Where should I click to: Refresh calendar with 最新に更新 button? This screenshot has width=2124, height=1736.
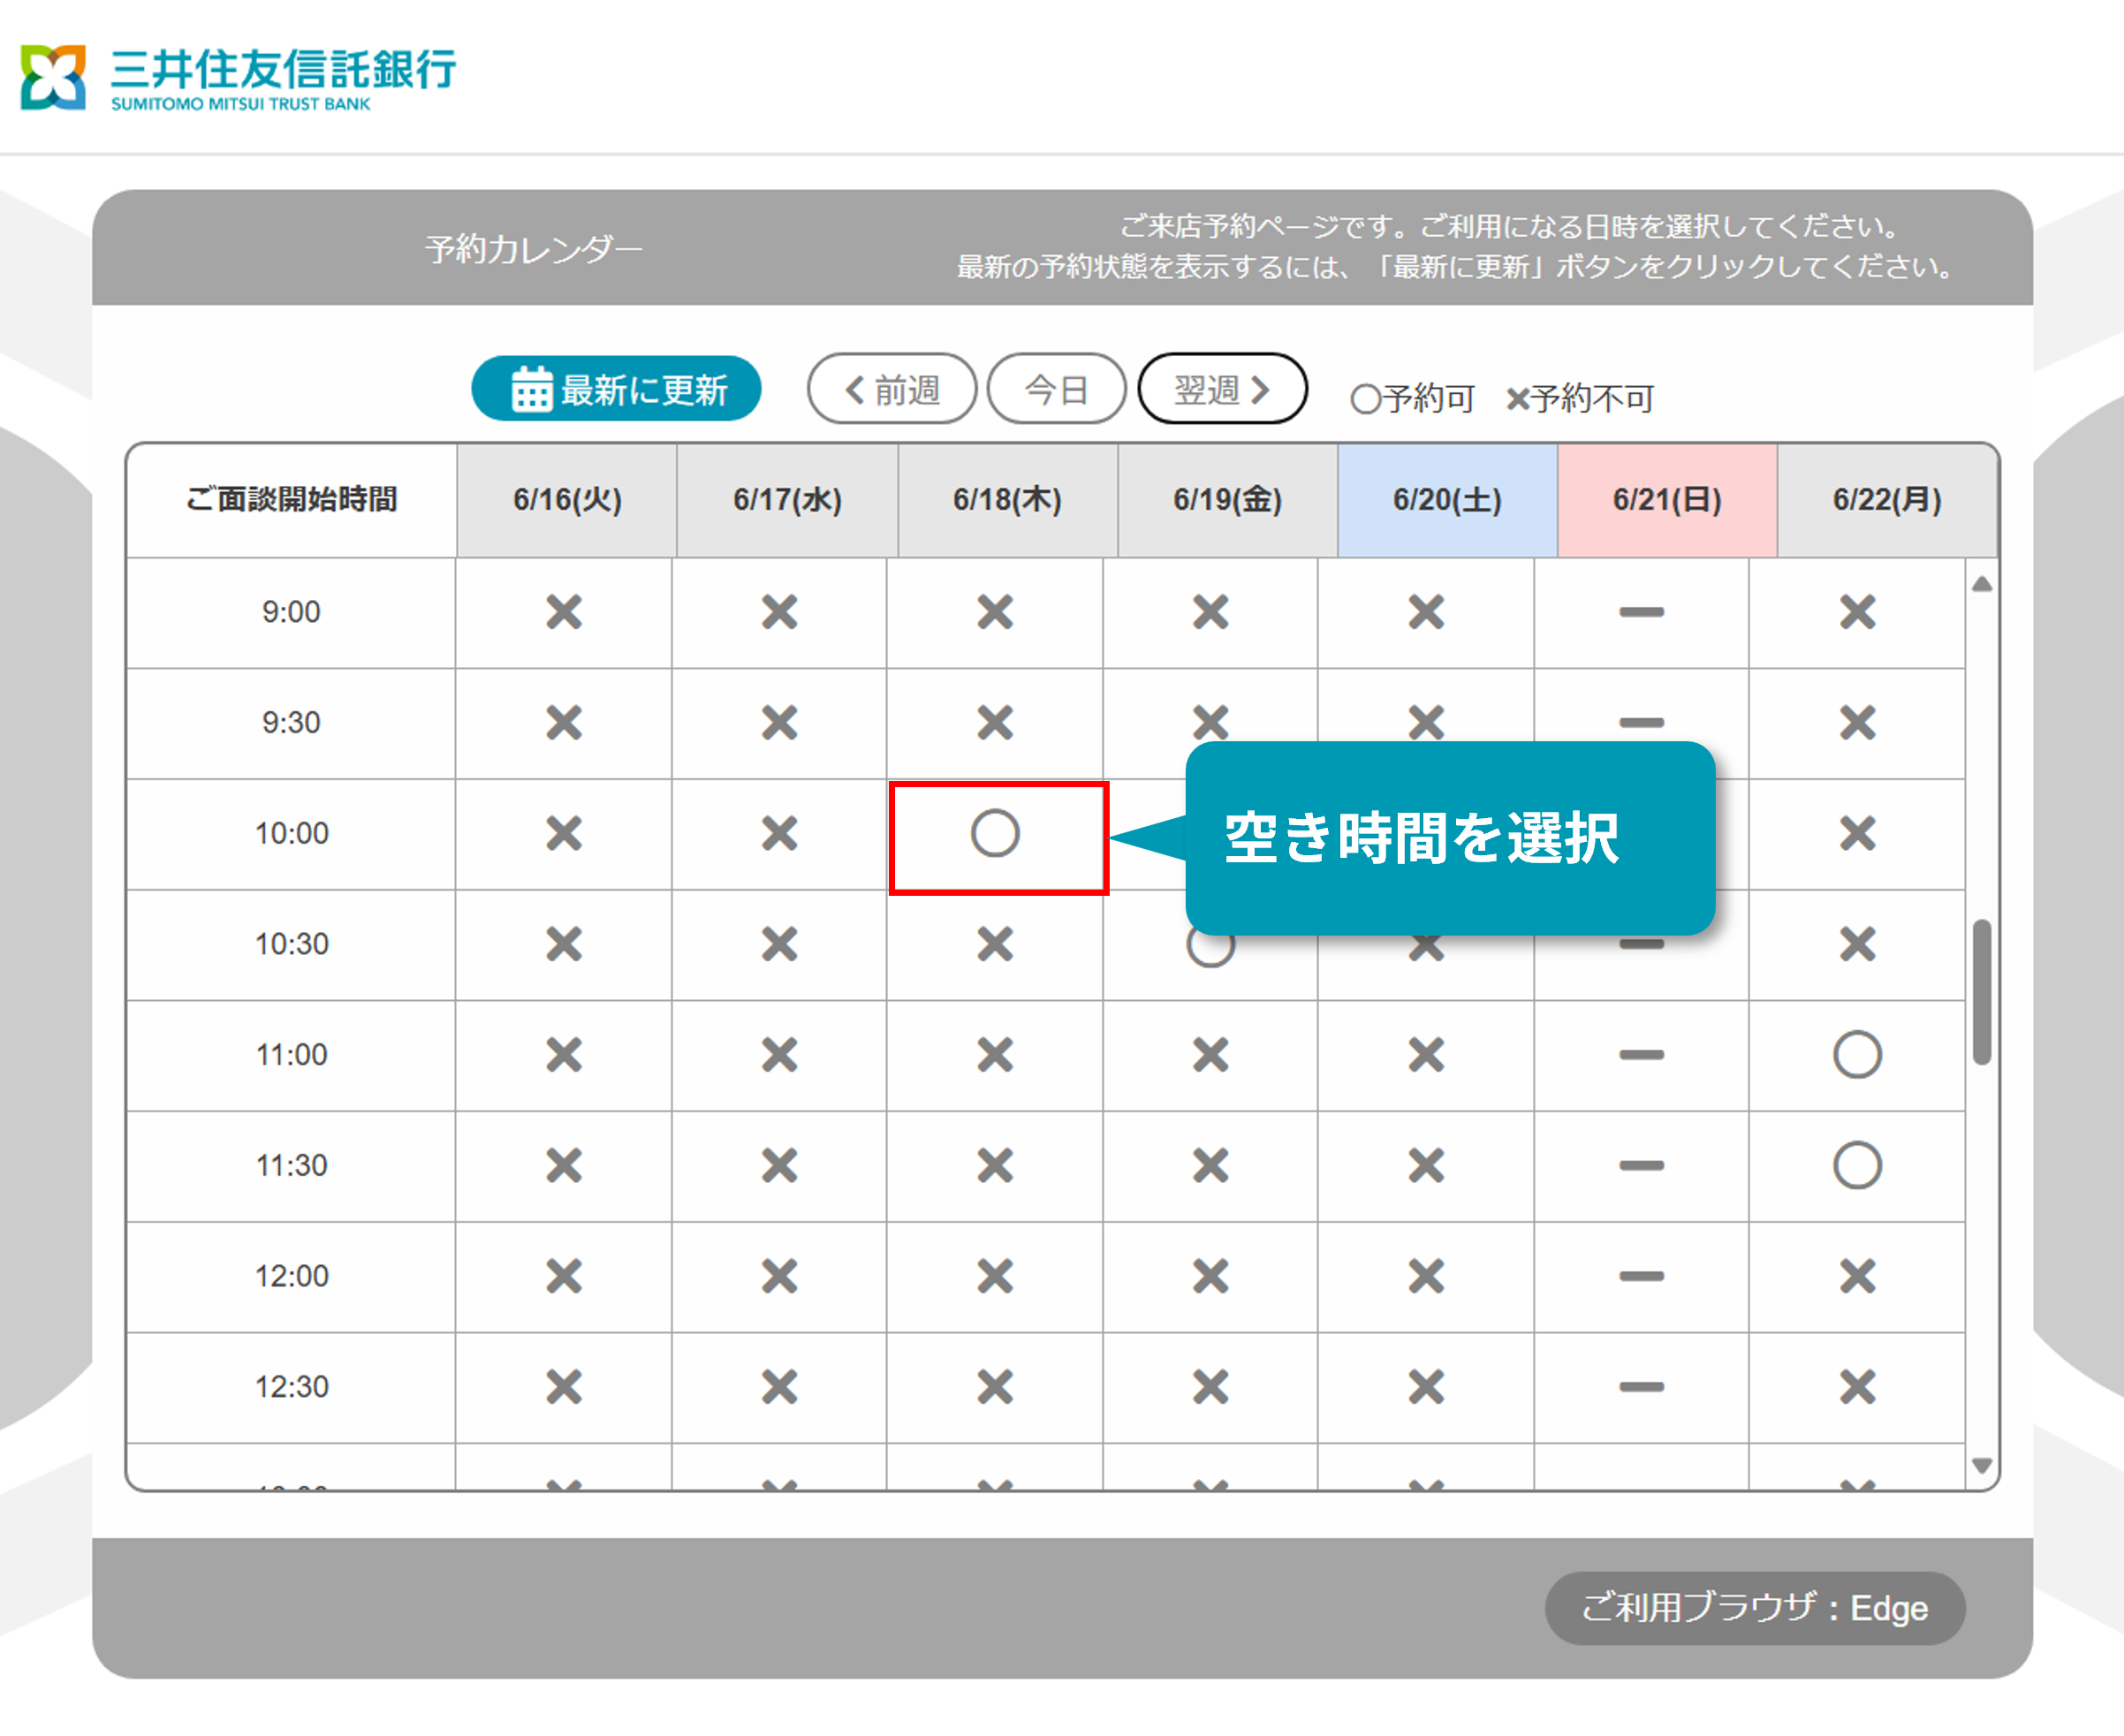[x=616, y=389]
